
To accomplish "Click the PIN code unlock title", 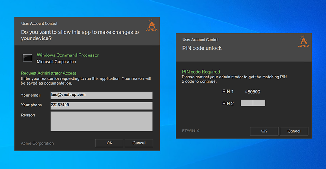I will click(x=202, y=48).
